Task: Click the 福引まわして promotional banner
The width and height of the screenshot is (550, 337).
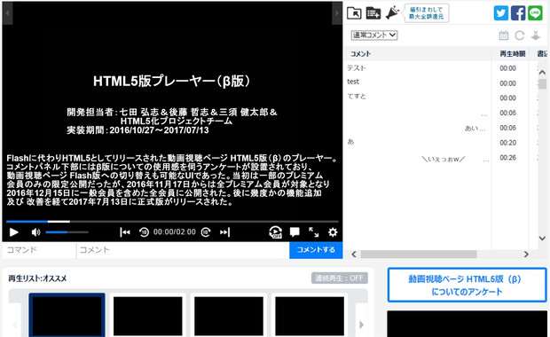Action: 427,13
